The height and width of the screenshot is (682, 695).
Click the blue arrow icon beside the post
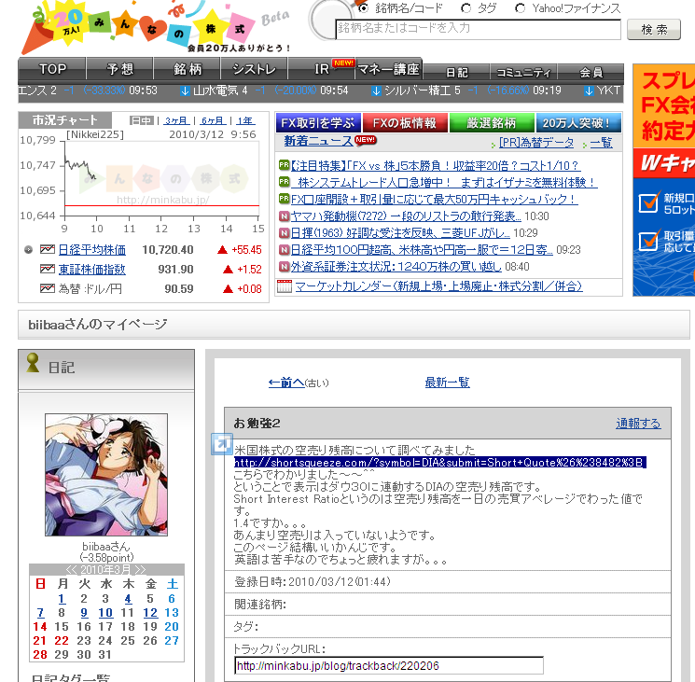[x=221, y=445]
